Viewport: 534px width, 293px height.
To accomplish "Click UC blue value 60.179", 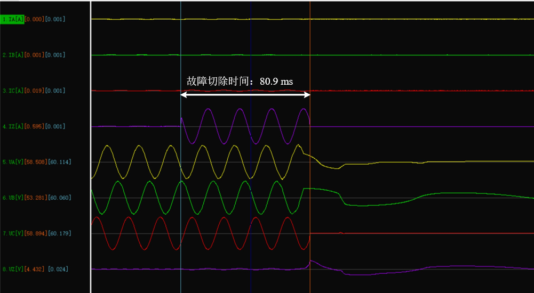I will point(60,233).
